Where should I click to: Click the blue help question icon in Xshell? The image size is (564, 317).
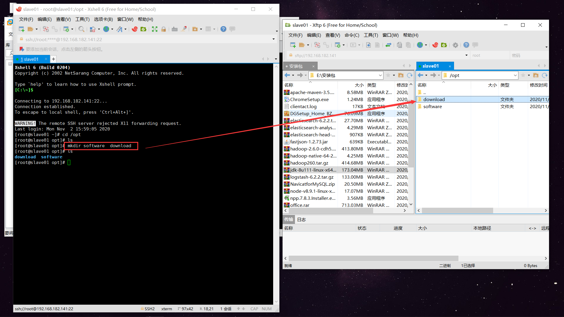click(x=223, y=29)
